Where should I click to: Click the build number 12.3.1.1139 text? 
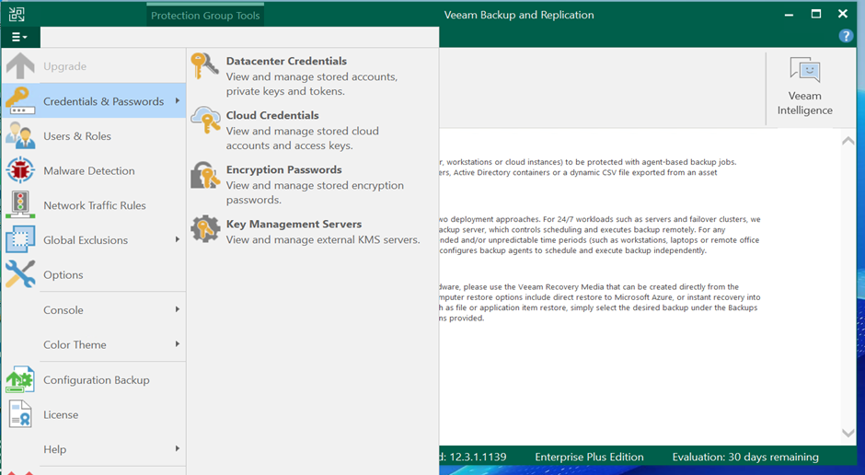(x=478, y=458)
